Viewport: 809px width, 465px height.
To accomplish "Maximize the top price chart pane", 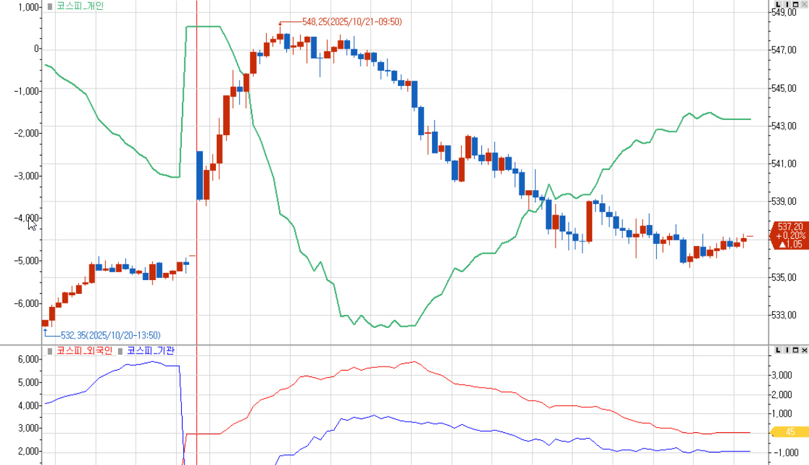I will tap(795, 5).
